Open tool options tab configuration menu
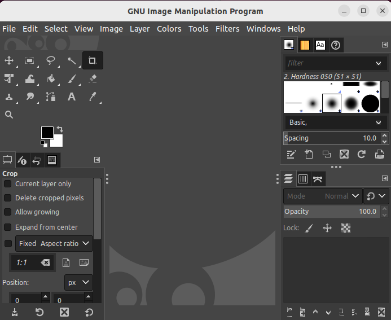 (x=97, y=160)
